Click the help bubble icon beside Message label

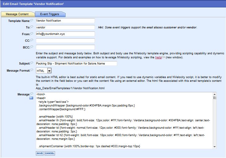click(32, 94)
